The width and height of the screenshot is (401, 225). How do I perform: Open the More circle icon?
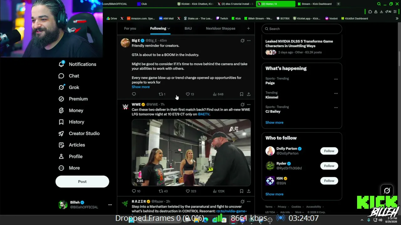61,168
